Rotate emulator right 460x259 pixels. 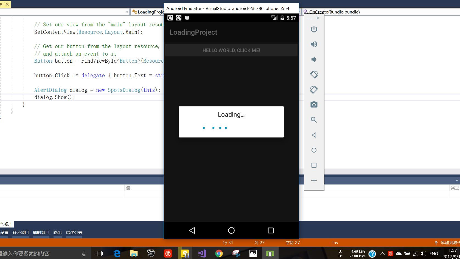pyautogui.click(x=314, y=90)
